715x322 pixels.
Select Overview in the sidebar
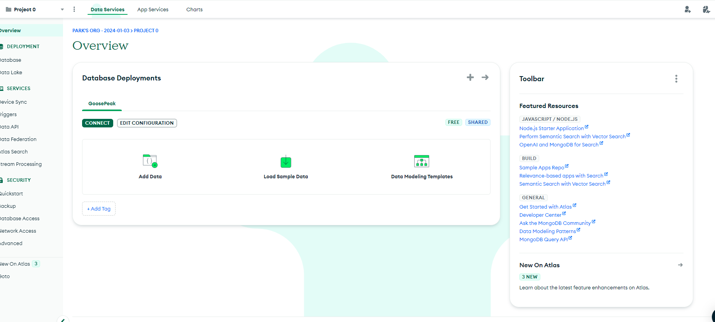point(31,30)
